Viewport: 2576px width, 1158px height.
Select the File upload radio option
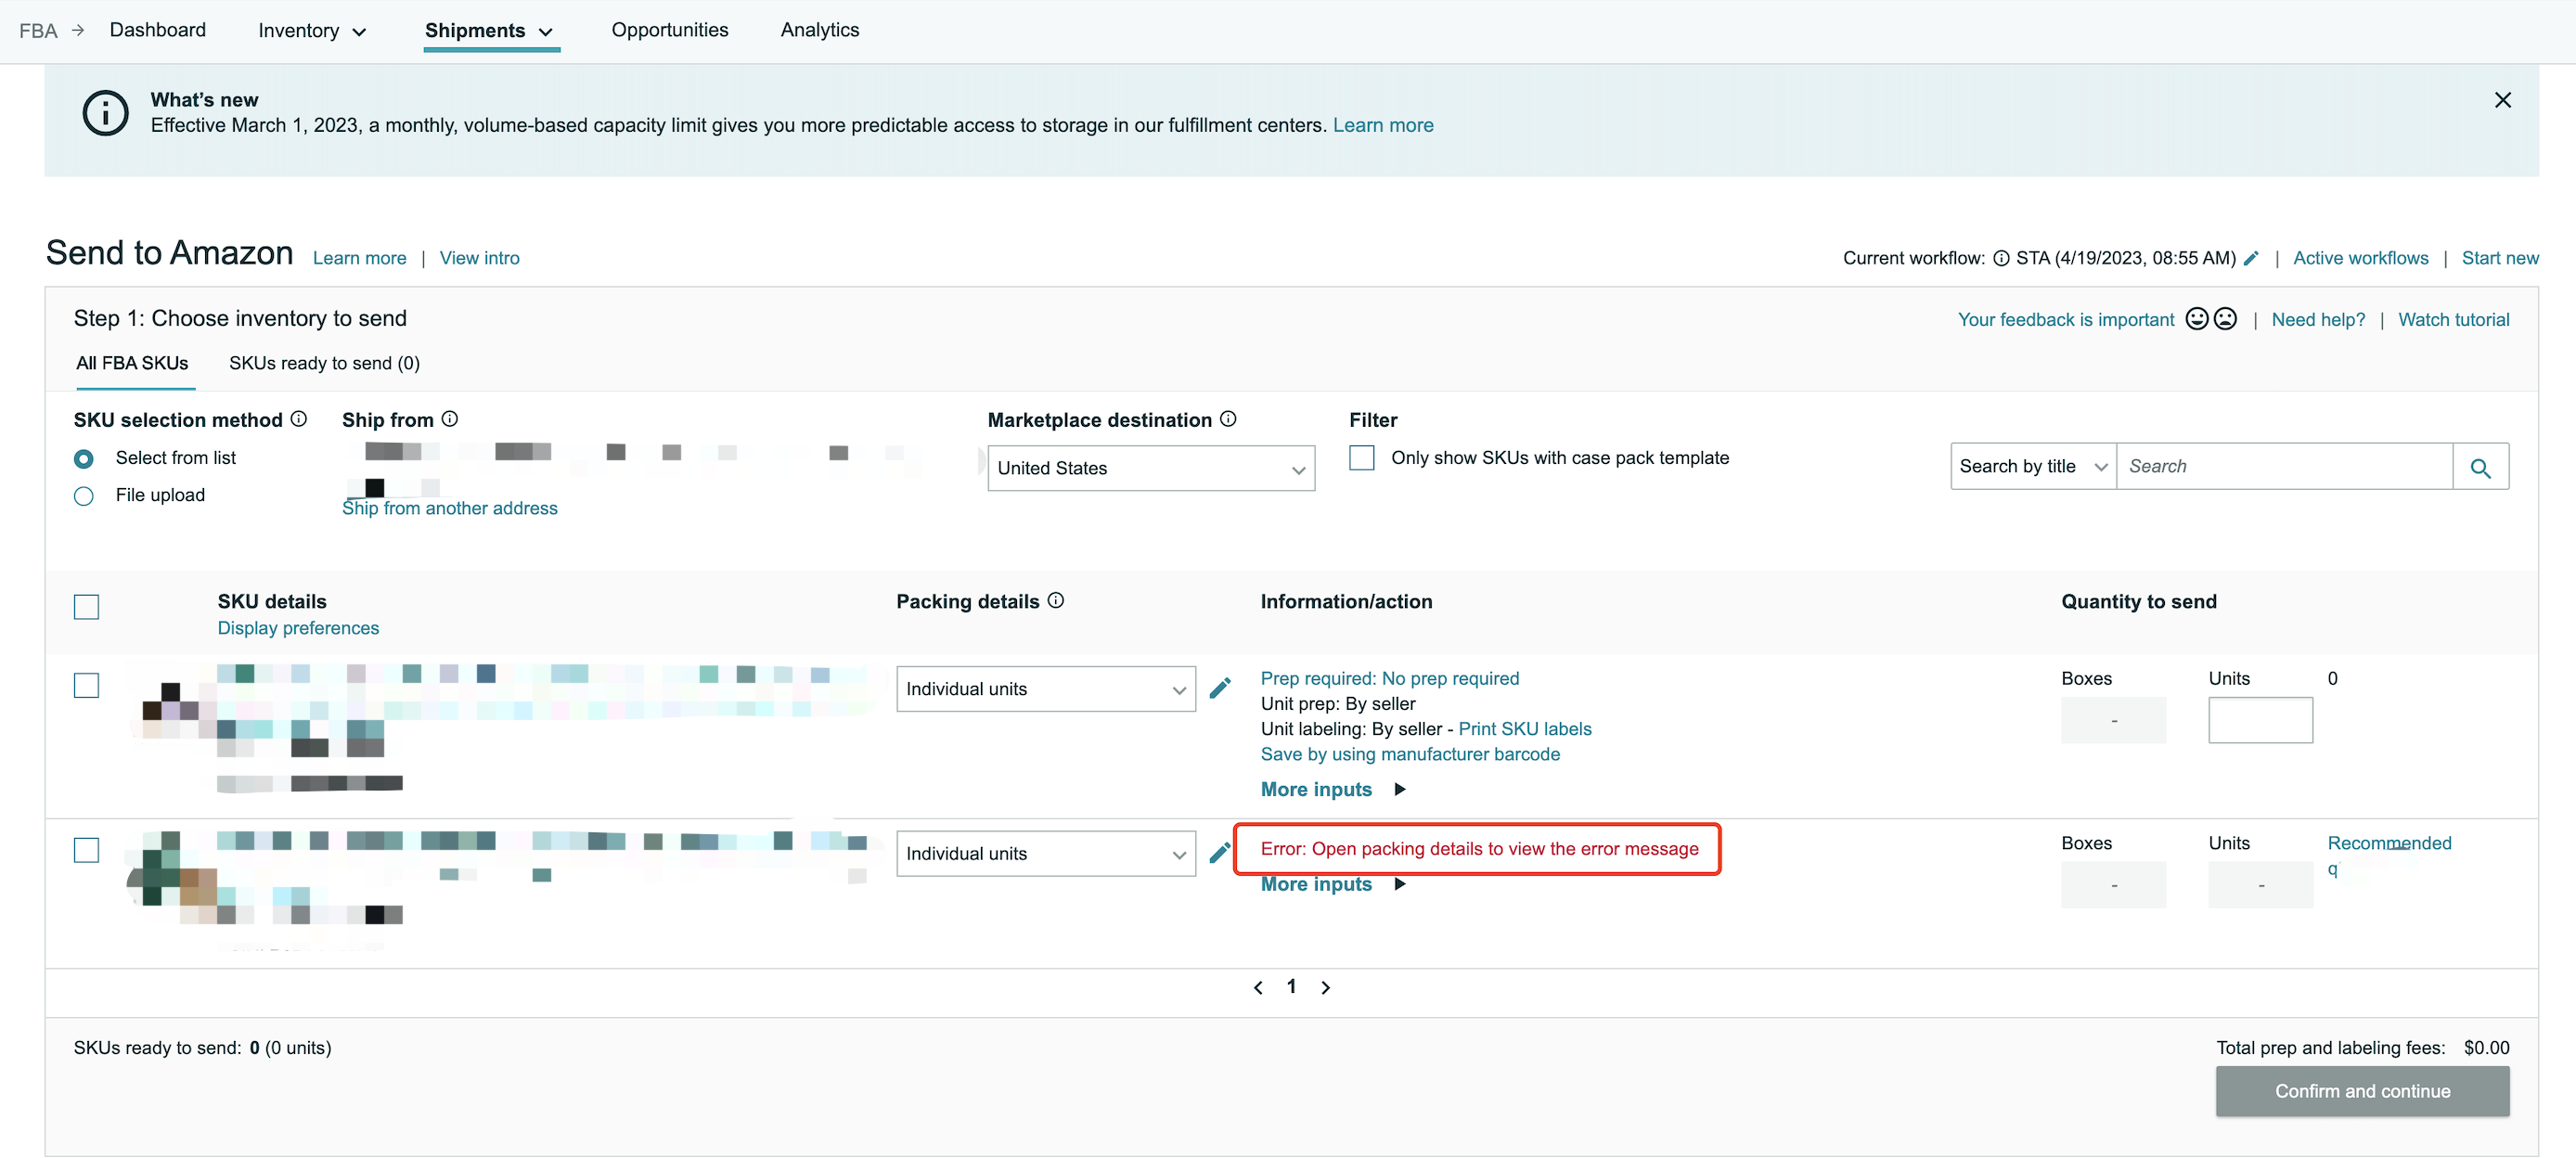tap(84, 496)
